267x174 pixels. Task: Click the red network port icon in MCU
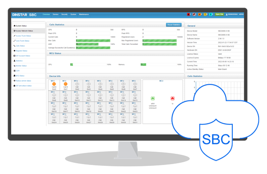173,98
